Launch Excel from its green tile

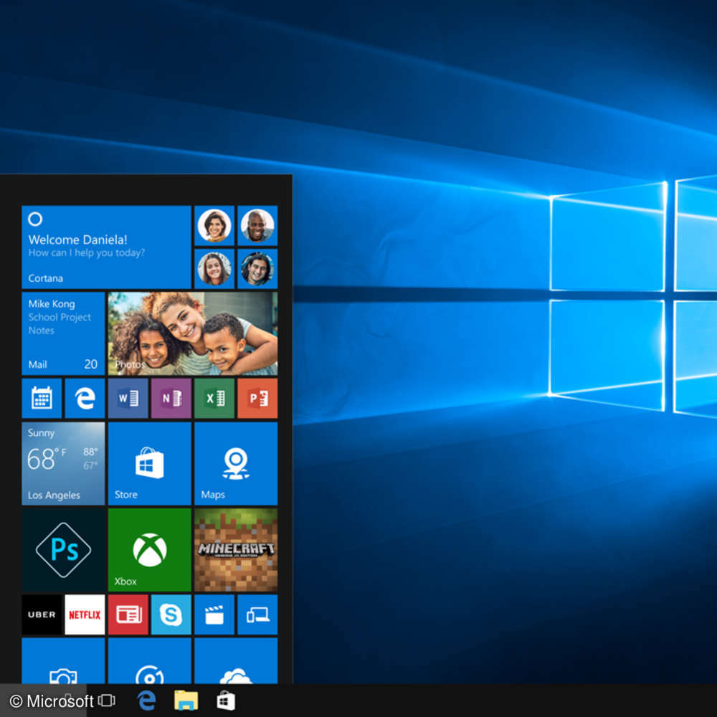(214, 398)
